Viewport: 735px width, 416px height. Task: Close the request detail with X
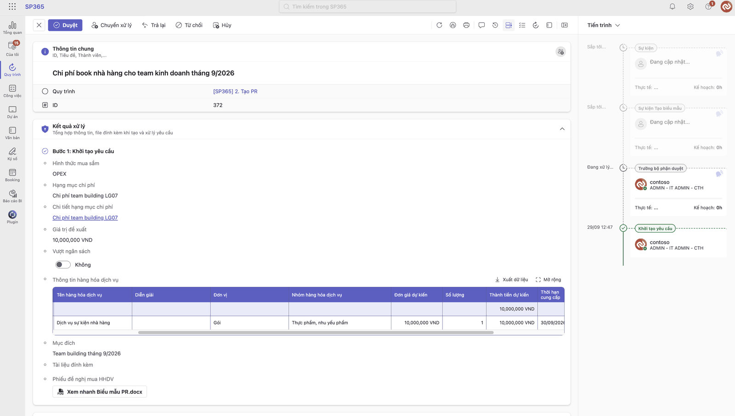(x=39, y=25)
